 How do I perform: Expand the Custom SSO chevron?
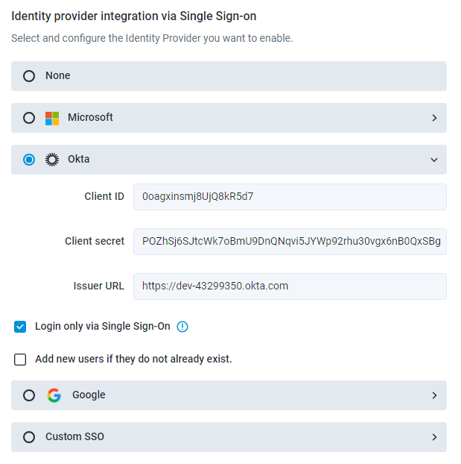tap(434, 437)
